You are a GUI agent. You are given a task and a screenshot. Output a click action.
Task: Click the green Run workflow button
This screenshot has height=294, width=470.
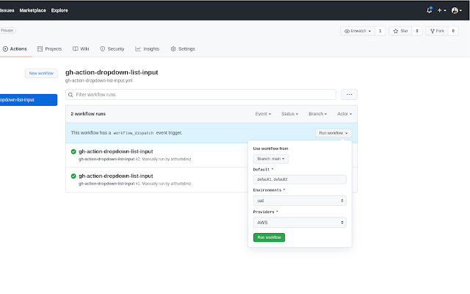(270, 237)
